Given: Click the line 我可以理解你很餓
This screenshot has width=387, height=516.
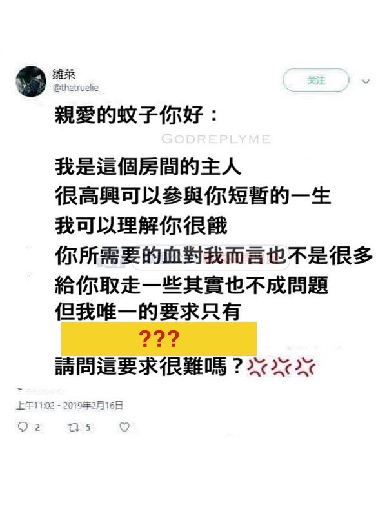Looking at the screenshot, I should 141,226.
